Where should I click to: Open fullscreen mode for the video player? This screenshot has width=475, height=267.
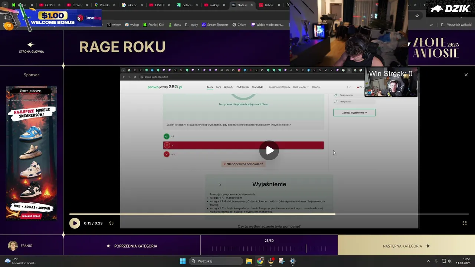tap(464, 223)
